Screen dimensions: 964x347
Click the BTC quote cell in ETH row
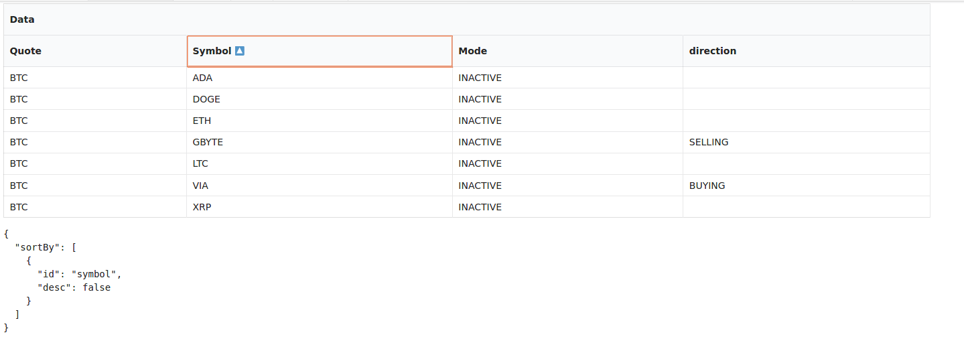point(95,121)
